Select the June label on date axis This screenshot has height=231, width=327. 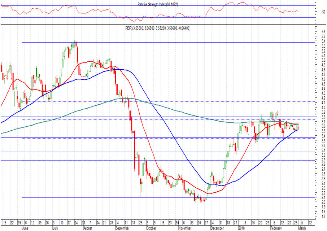click(26, 228)
